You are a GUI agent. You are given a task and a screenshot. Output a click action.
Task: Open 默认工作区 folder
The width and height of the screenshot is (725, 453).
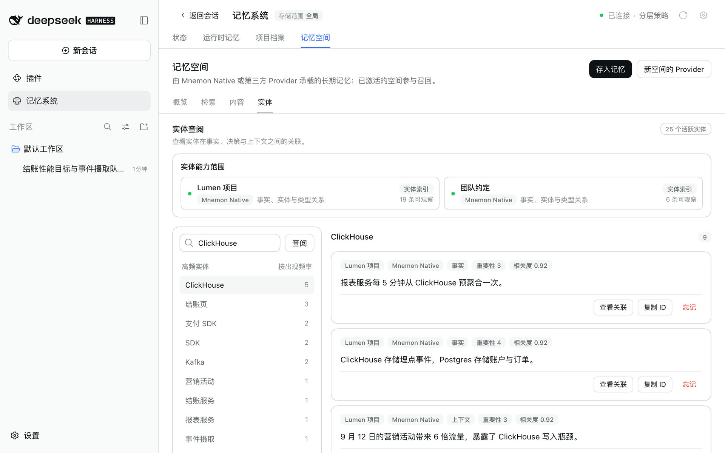click(79, 149)
